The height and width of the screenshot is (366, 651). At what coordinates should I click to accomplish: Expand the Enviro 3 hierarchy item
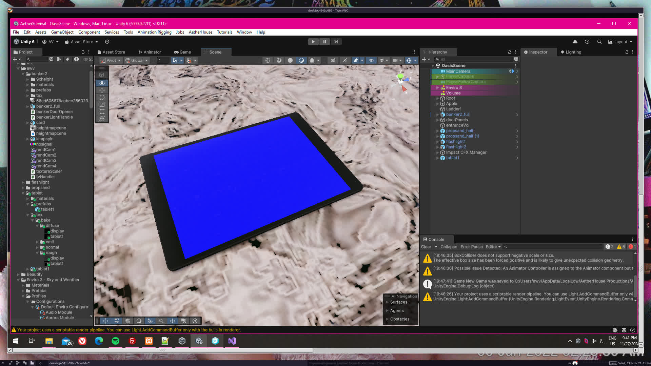click(x=437, y=87)
